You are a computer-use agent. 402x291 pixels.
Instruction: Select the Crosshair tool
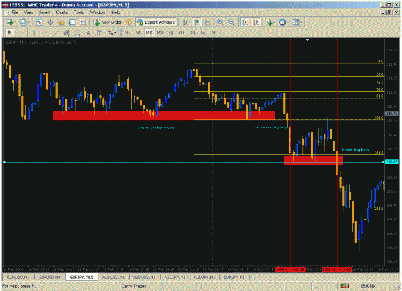(21, 33)
